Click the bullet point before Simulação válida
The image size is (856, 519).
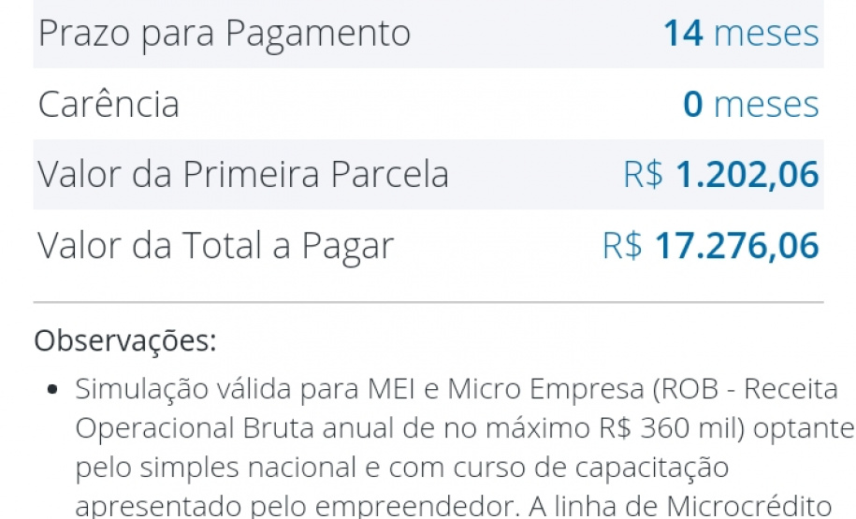(54, 390)
